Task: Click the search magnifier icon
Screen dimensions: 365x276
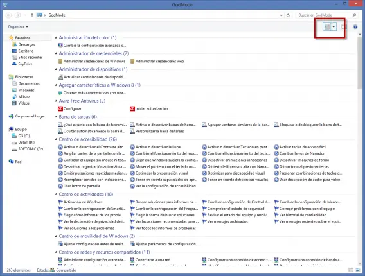Action: pos(354,15)
